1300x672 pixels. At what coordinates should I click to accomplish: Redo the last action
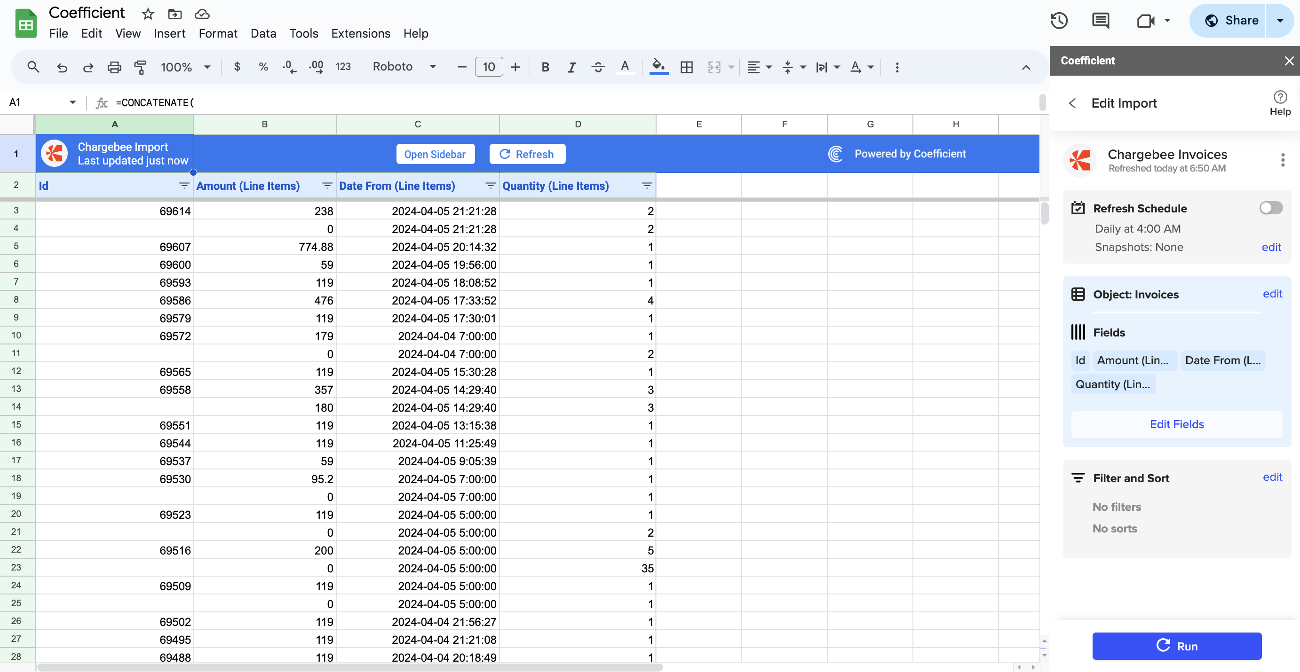click(88, 67)
